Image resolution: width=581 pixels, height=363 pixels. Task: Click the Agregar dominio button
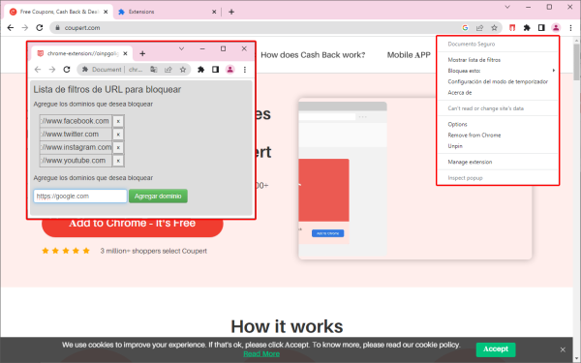pos(158,196)
